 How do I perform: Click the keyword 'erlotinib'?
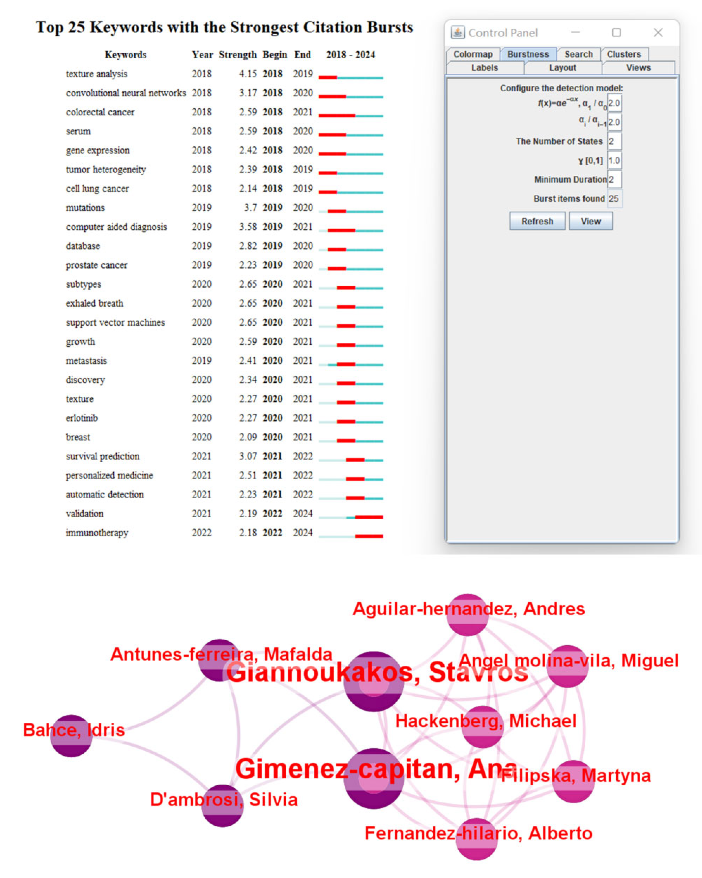pos(82,418)
